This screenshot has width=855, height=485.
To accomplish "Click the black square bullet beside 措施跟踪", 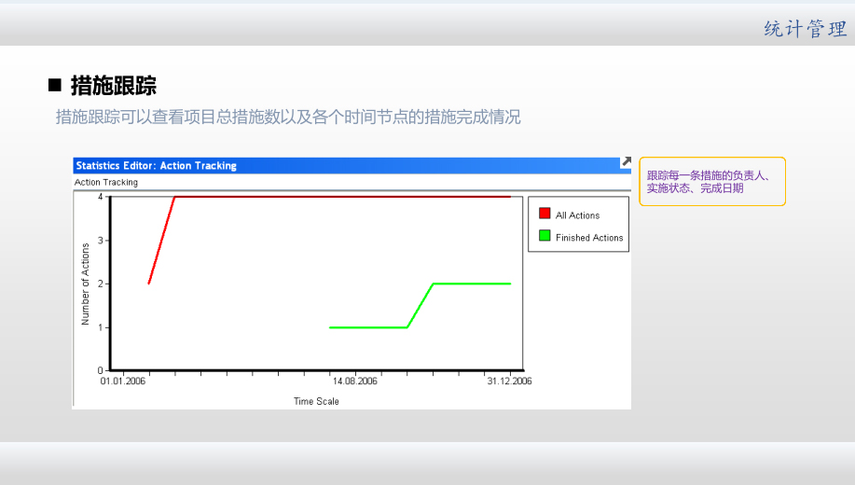I will [55, 87].
